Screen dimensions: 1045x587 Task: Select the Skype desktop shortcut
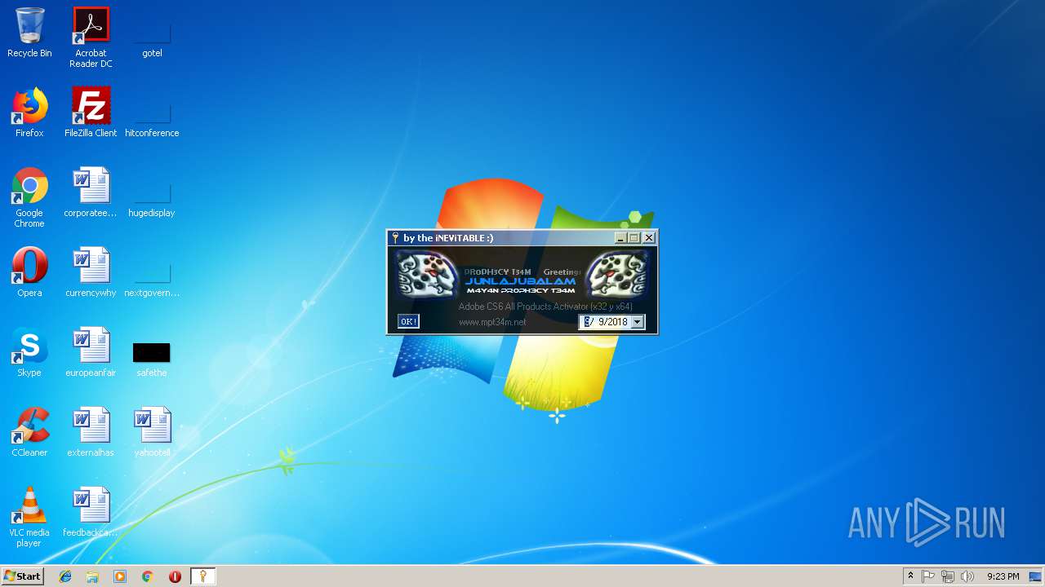tap(29, 352)
